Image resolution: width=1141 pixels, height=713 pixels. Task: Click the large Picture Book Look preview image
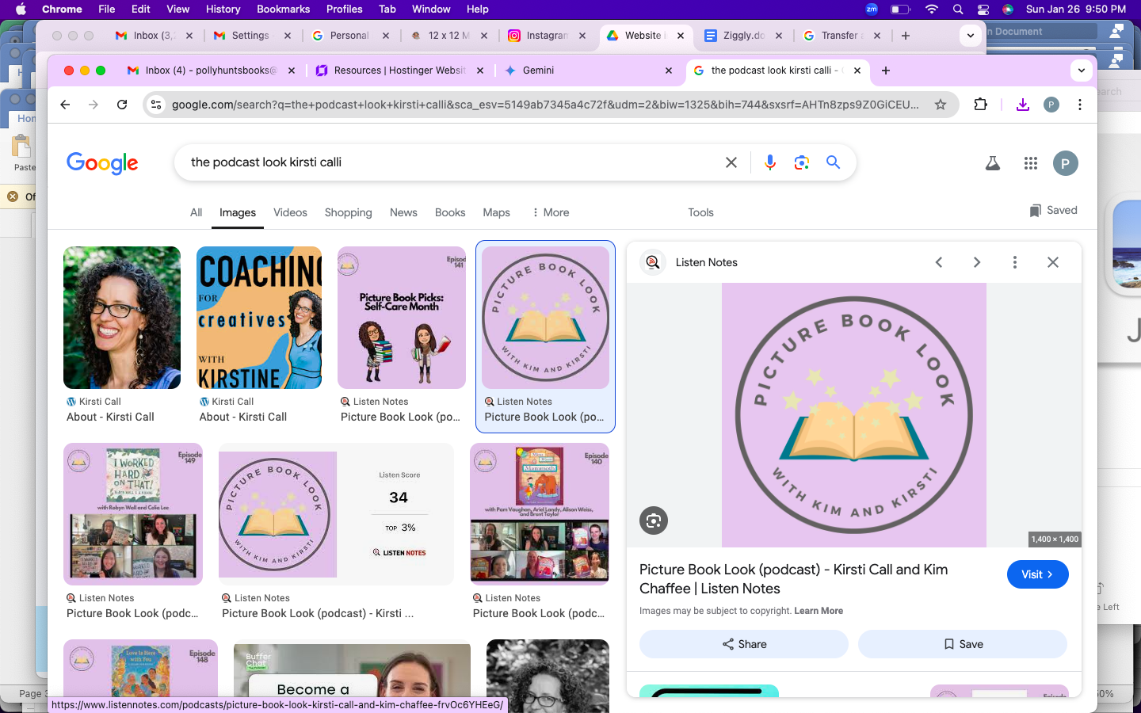coord(854,415)
